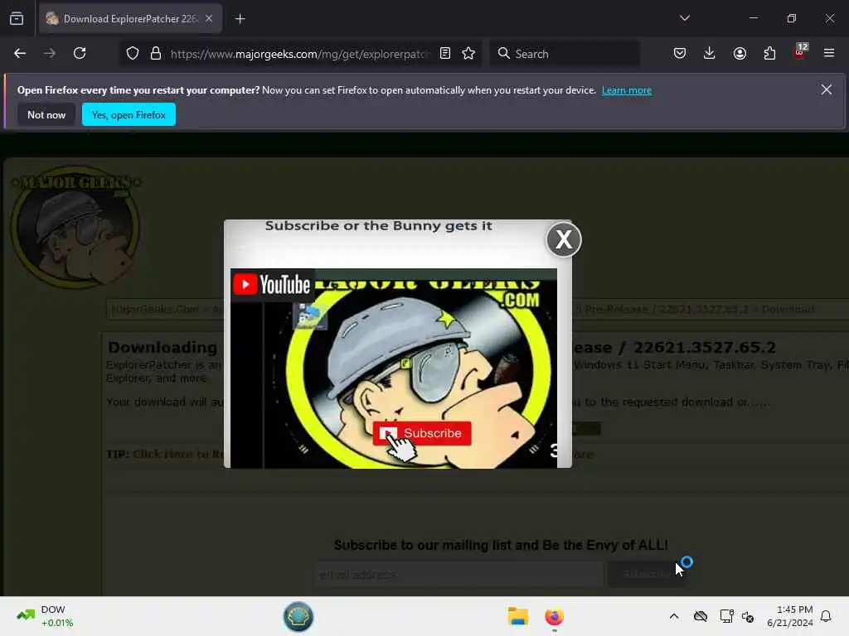849x636 pixels.
Task: Select the Download ExplorerPatcher tab
Action: (130, 18)
